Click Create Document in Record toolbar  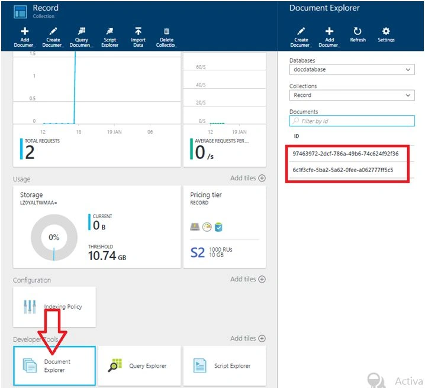point(53,37)
